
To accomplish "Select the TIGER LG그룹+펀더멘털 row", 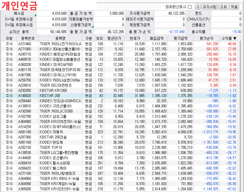I will point(119,153).
